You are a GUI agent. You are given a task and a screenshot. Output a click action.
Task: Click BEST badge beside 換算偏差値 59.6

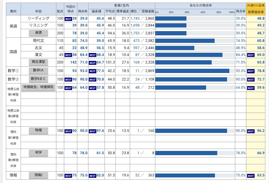click(x=251, y=88)
